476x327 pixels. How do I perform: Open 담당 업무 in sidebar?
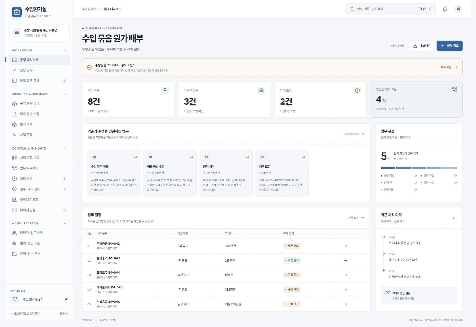pos(40,70)
